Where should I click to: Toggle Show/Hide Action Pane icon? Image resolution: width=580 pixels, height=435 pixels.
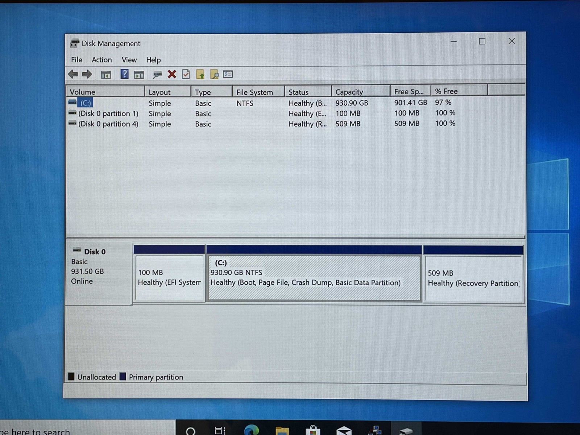(x=139, y=75)
